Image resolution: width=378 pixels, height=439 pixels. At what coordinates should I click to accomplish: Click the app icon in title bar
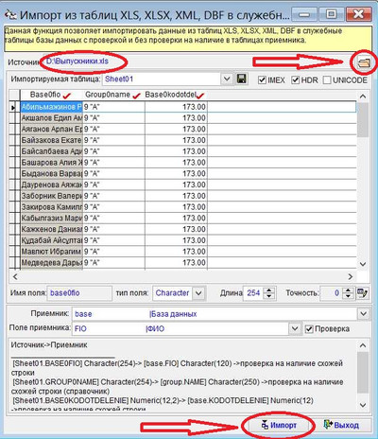click(x=10, y=15)
